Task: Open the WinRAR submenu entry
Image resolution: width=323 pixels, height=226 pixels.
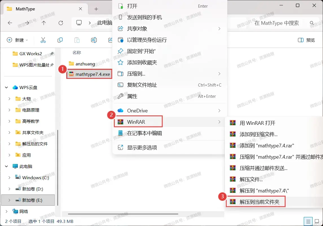Action: click(170, 122)
